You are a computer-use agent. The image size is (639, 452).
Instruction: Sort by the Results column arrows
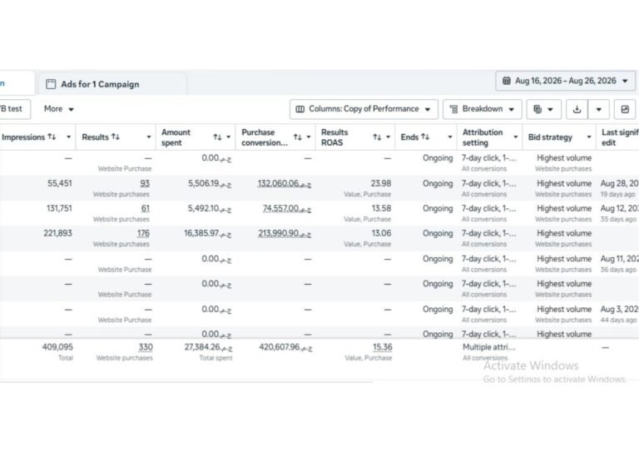point(116,137)
